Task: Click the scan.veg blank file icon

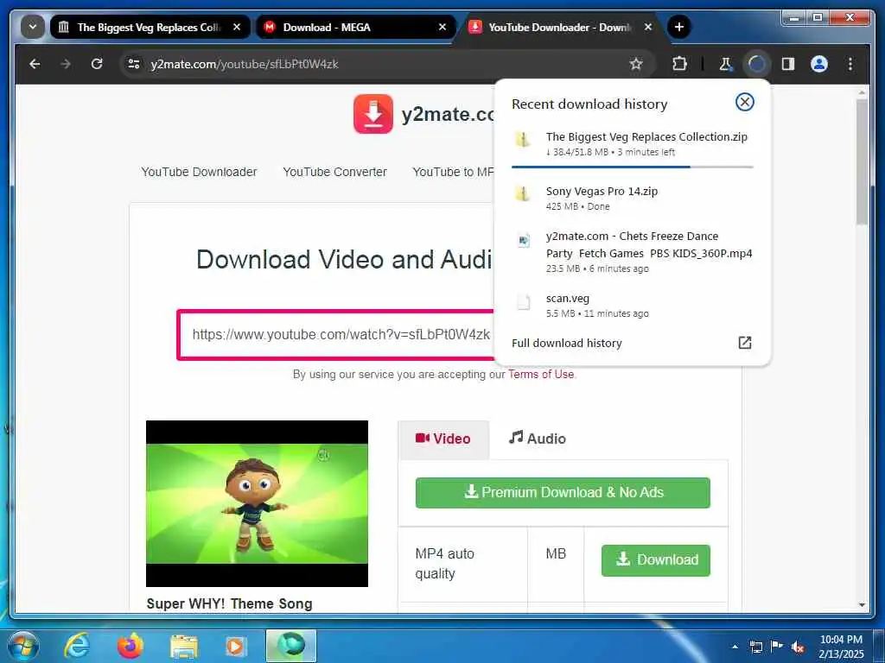Action: click(524, 303)
